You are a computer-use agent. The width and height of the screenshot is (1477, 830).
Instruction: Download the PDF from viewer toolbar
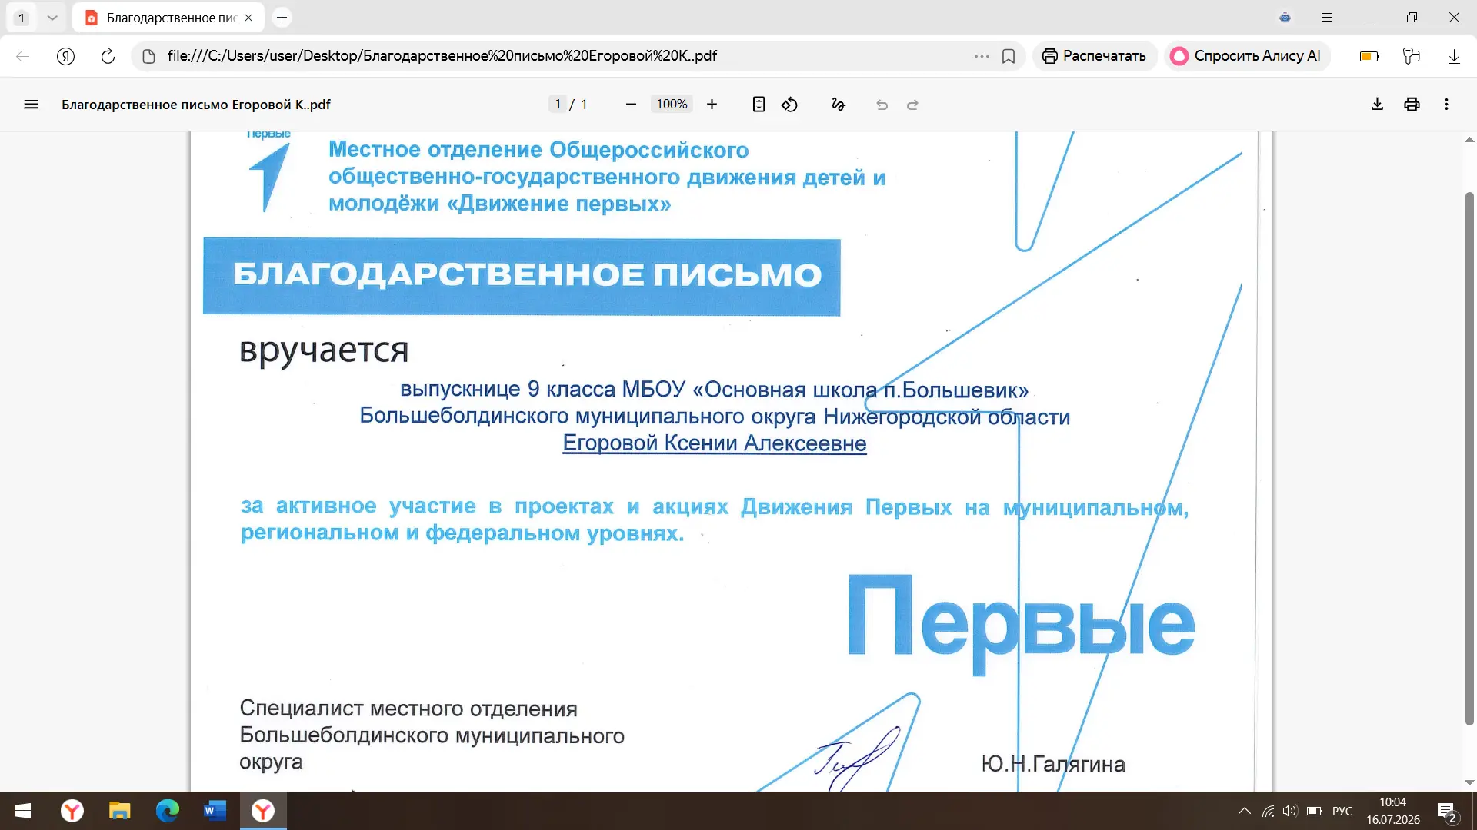coord(1377,105)
